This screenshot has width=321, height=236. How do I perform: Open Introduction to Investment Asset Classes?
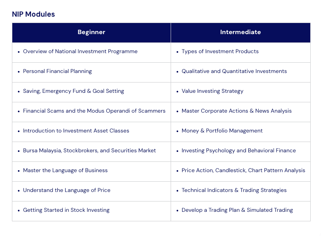point(76,131)
